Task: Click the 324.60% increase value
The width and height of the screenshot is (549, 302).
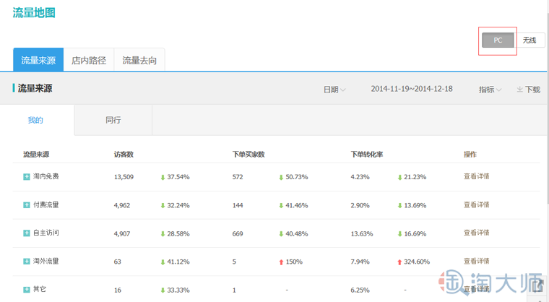Action: click(417, 262)
